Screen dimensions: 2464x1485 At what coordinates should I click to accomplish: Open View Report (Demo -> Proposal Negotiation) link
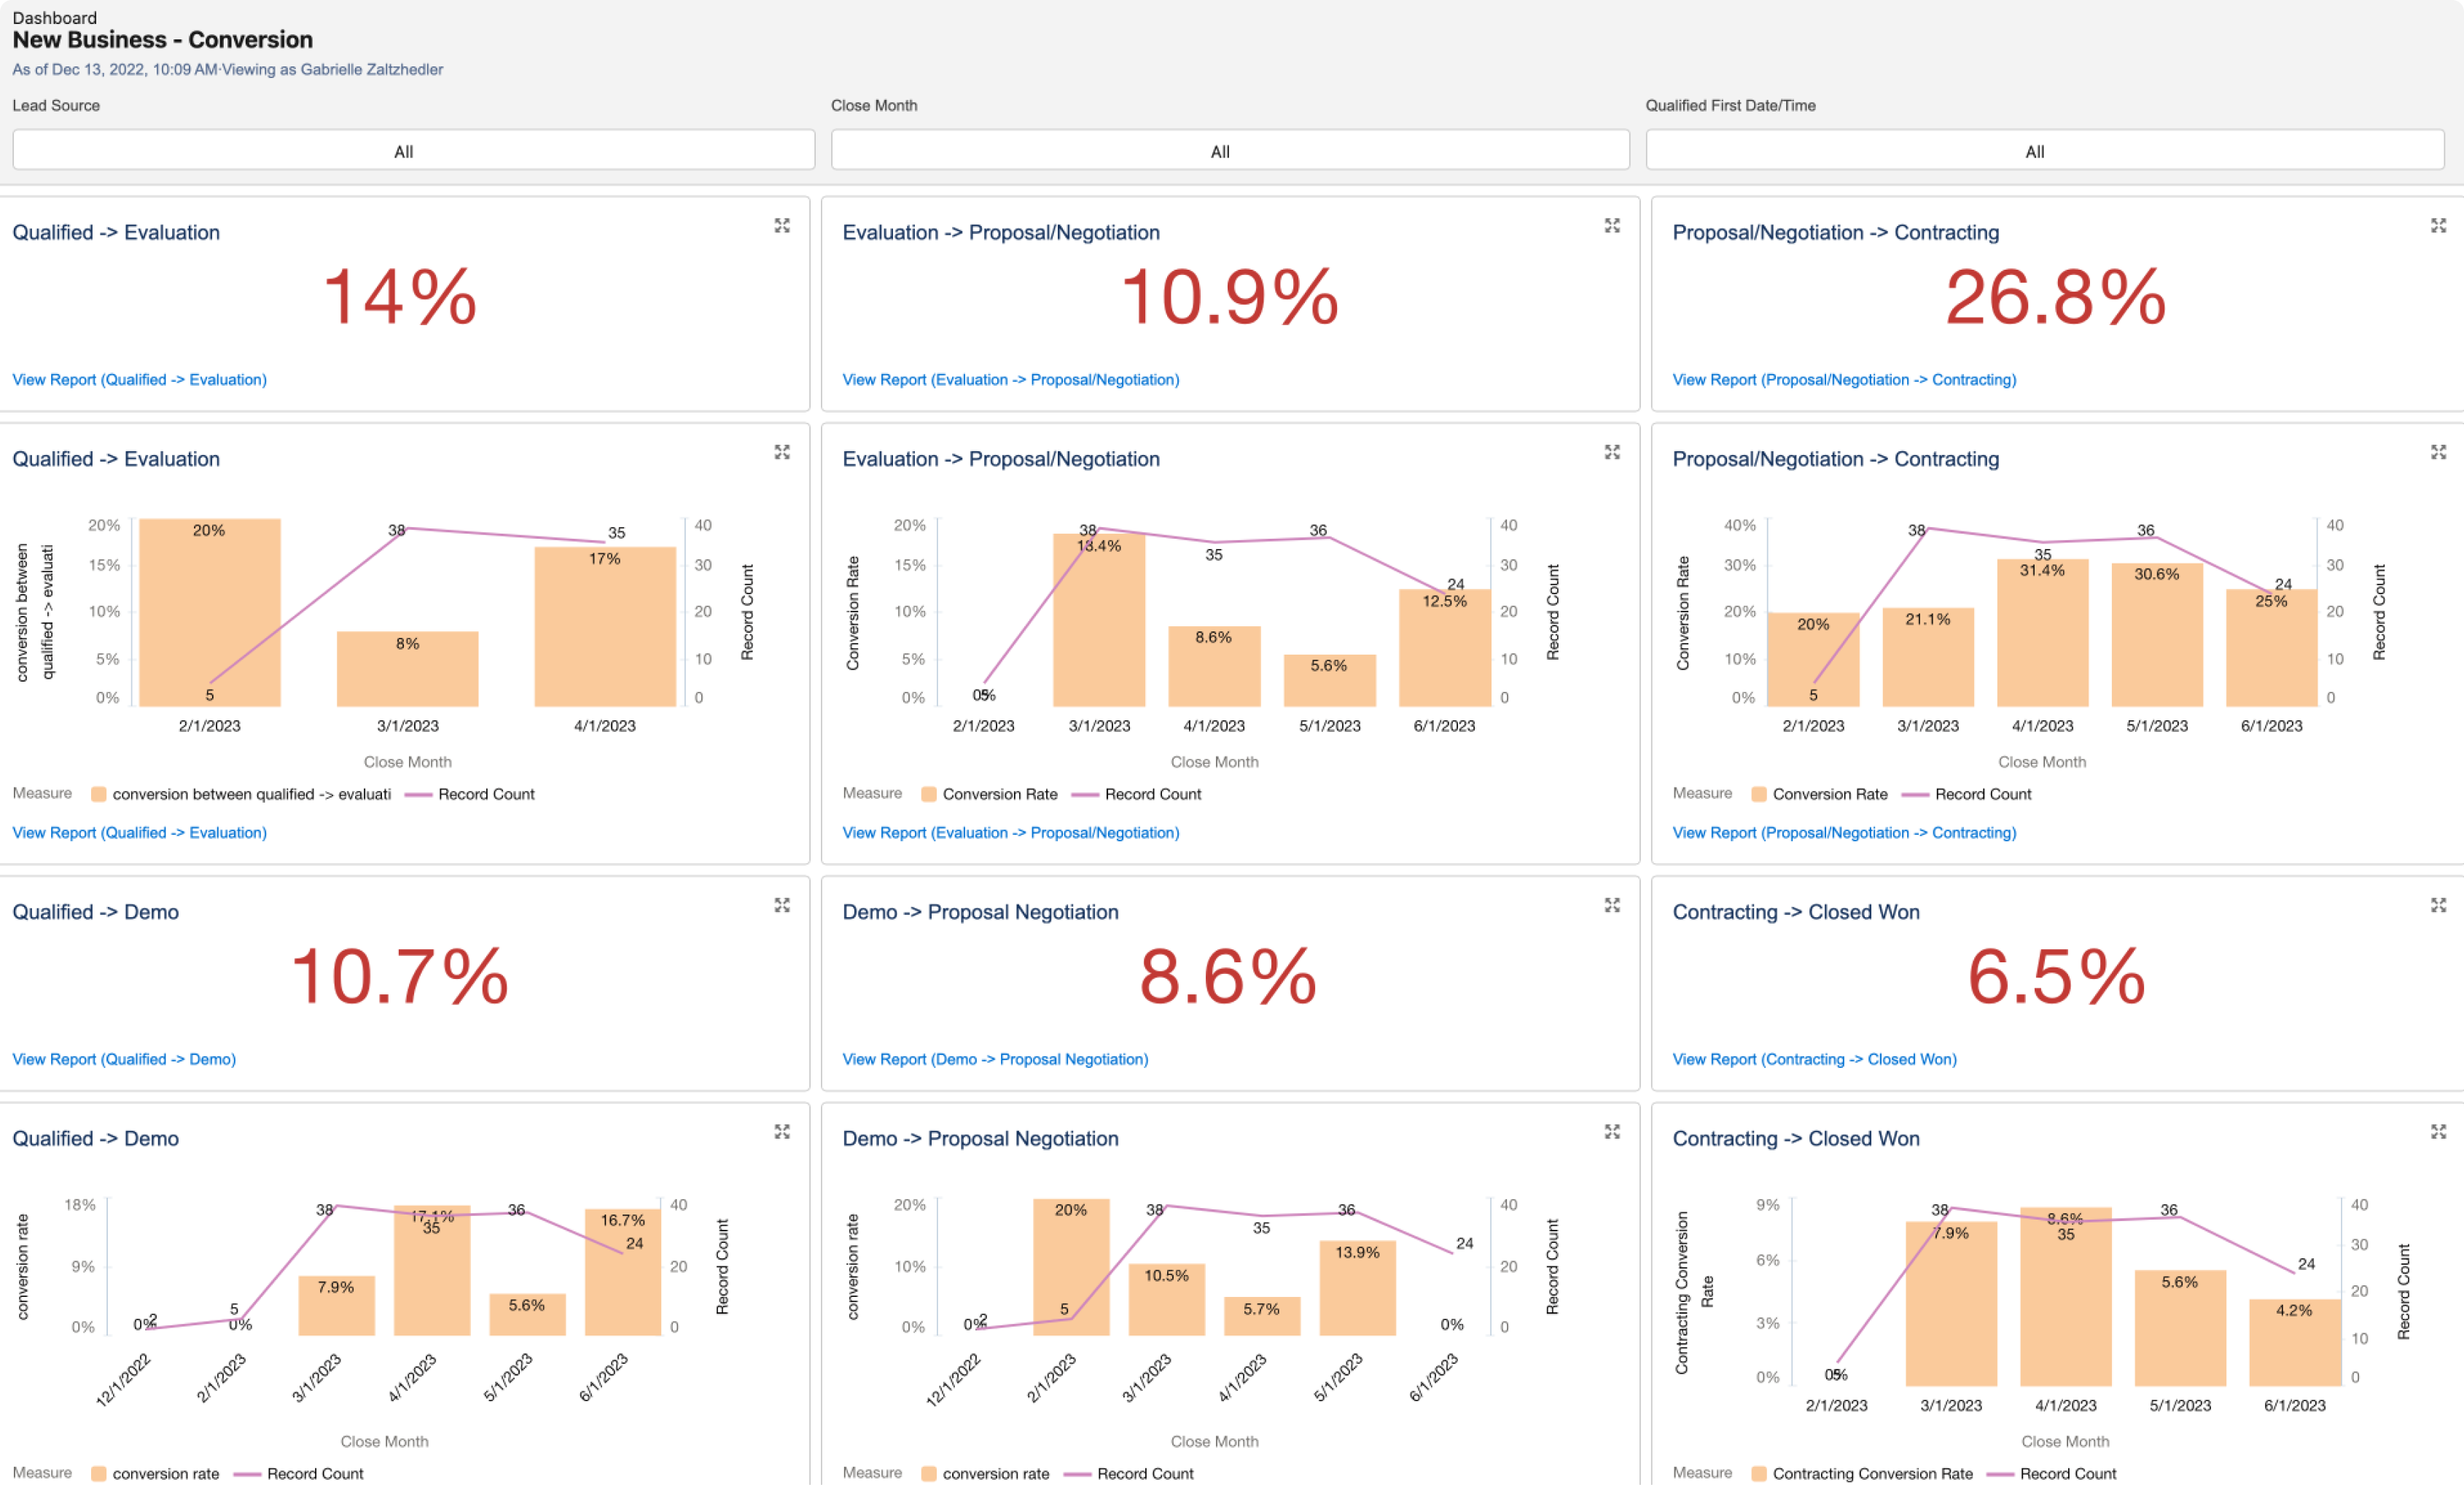tap(995, 1059)
